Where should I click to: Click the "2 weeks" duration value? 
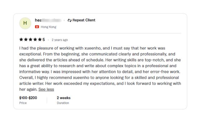point(63,98)
